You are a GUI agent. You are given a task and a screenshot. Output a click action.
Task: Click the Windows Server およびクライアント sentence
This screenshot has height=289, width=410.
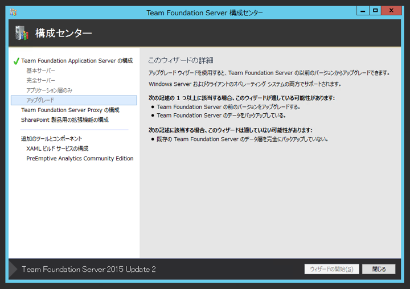click(245, 84)
